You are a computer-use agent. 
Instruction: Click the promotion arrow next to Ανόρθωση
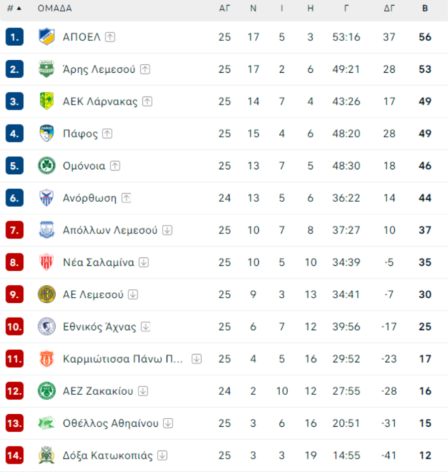click(126, 198)
